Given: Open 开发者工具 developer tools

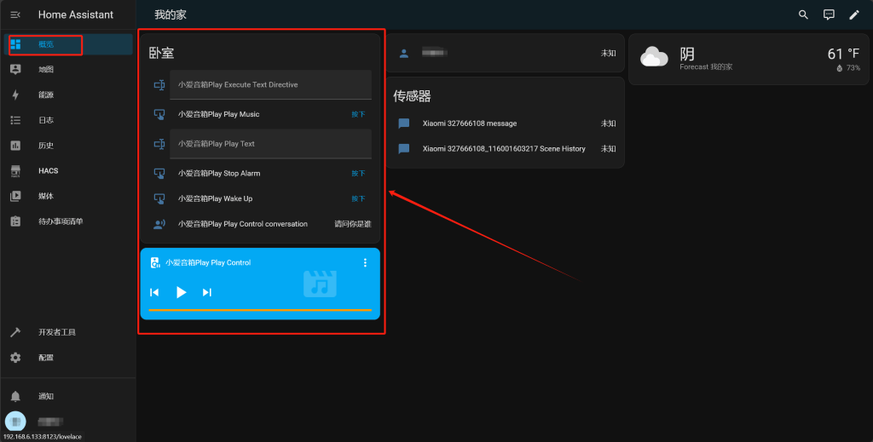Looking at the screenshot, I should [x=68, y=332].
